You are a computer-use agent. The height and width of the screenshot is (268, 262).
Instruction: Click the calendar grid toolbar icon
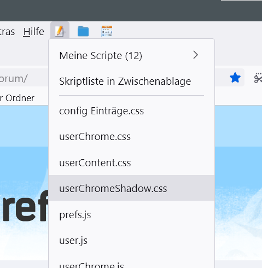[107, 31]
